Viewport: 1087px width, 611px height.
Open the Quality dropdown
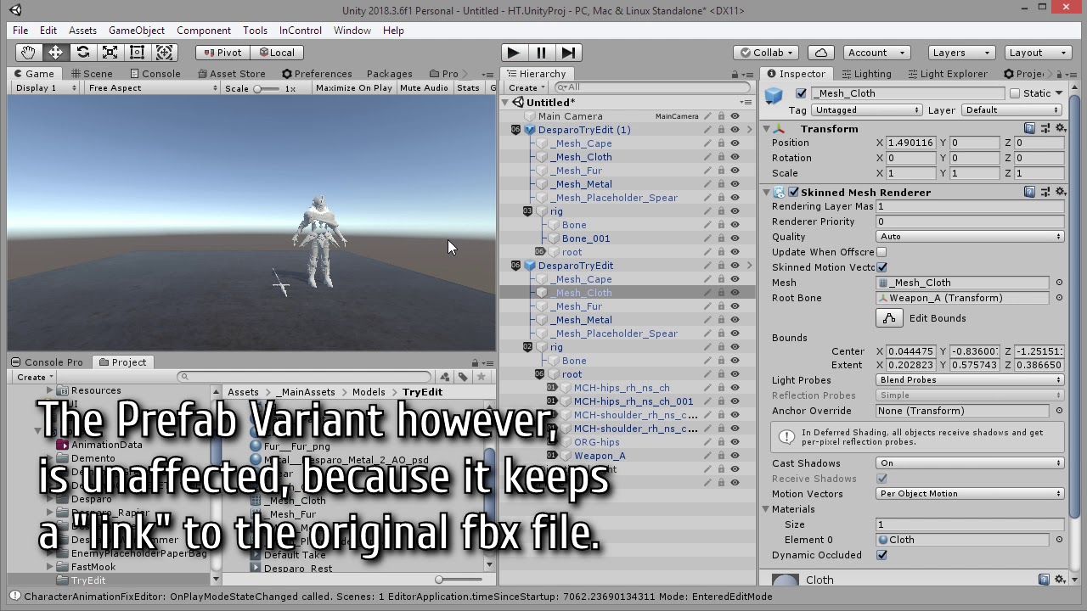pyautogui.click(x=970, y=237)
